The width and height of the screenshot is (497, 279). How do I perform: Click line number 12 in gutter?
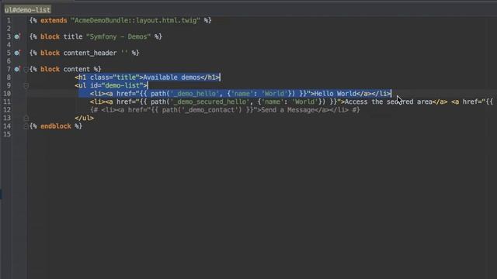point(7,110)
